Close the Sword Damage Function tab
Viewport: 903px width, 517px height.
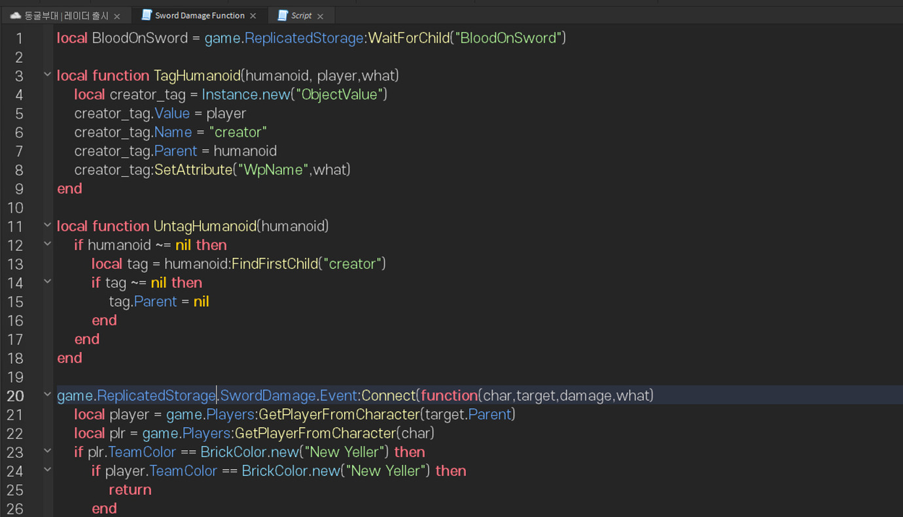253,14
